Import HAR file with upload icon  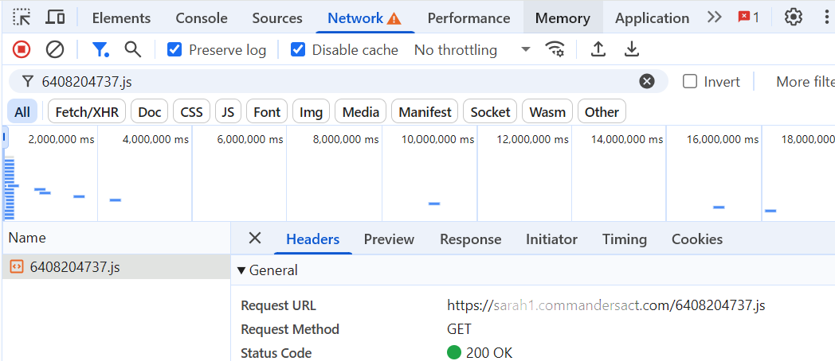click(598, 49)
